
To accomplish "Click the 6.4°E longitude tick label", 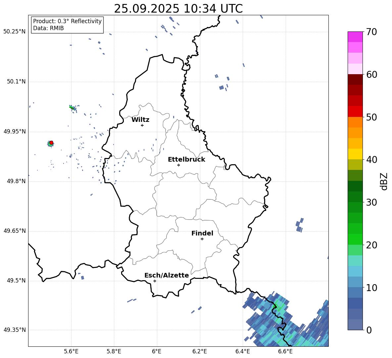I will pos(242,351).
